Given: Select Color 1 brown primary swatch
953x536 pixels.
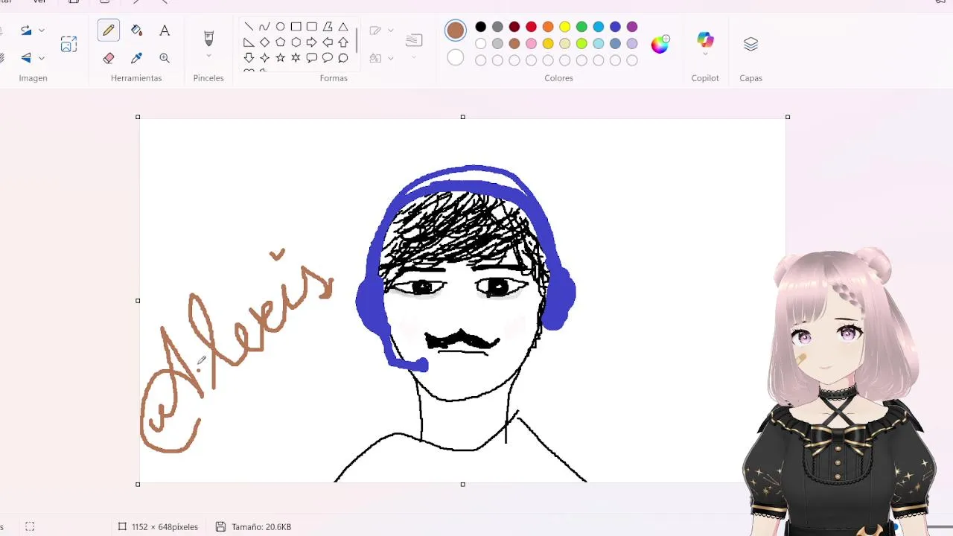Looking at the screenshot, I should point(456,31).
